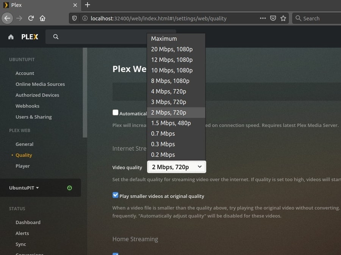Image resolution: width=341 pixels, height=255 pixels.
Task: Close the Plex browser tab
Action: 75,5
